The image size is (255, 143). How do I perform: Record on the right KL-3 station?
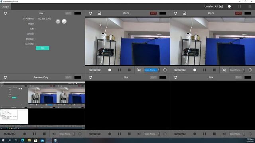point(195,70)
